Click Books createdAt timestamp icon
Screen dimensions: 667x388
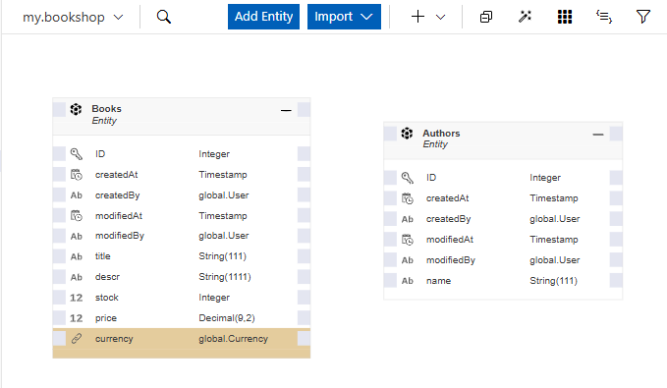click(77, 175)
